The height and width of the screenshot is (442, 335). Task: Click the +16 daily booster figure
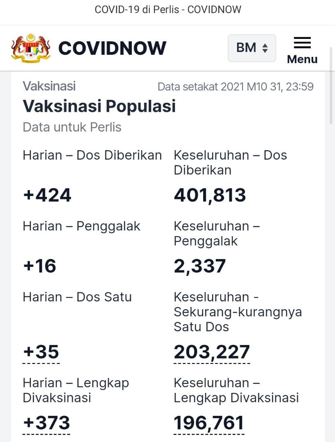39,266
